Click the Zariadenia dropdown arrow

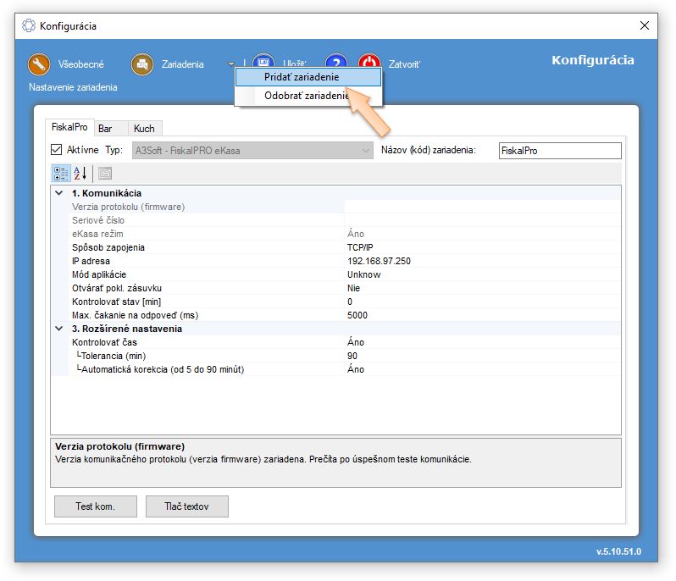point(231,64)
